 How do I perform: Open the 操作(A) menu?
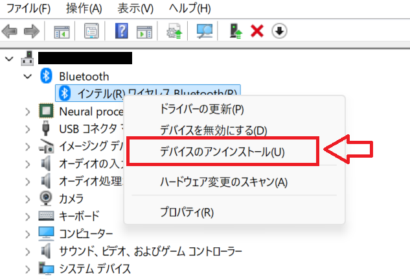[84, 8]
